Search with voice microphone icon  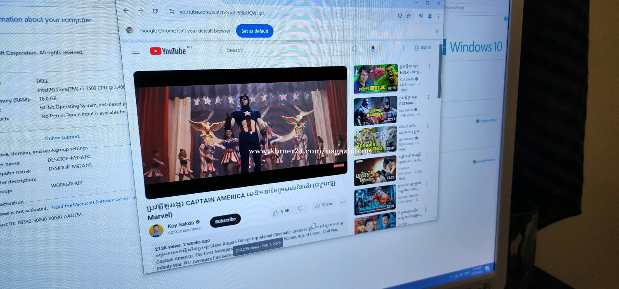(x=373, y=49)
